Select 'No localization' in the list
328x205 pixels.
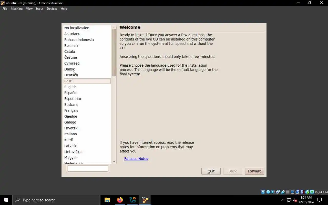(87, 28)
